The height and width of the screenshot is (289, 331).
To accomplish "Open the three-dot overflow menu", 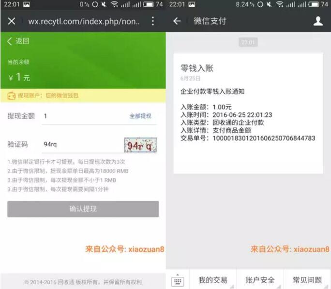I will 152,21.
